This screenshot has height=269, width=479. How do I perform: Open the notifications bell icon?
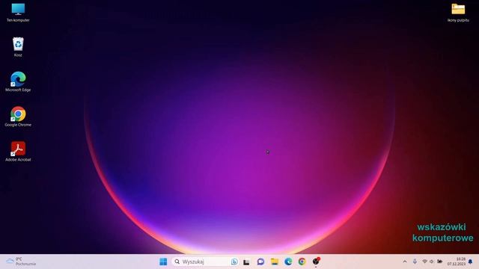(x=471, y=262)
